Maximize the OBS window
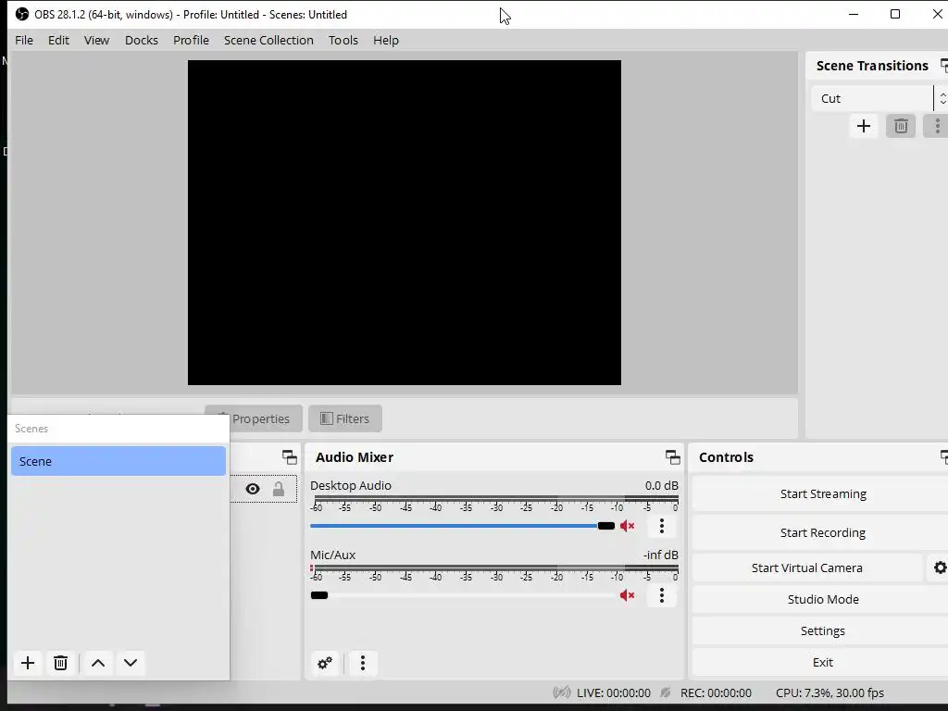 pos(895,14)
